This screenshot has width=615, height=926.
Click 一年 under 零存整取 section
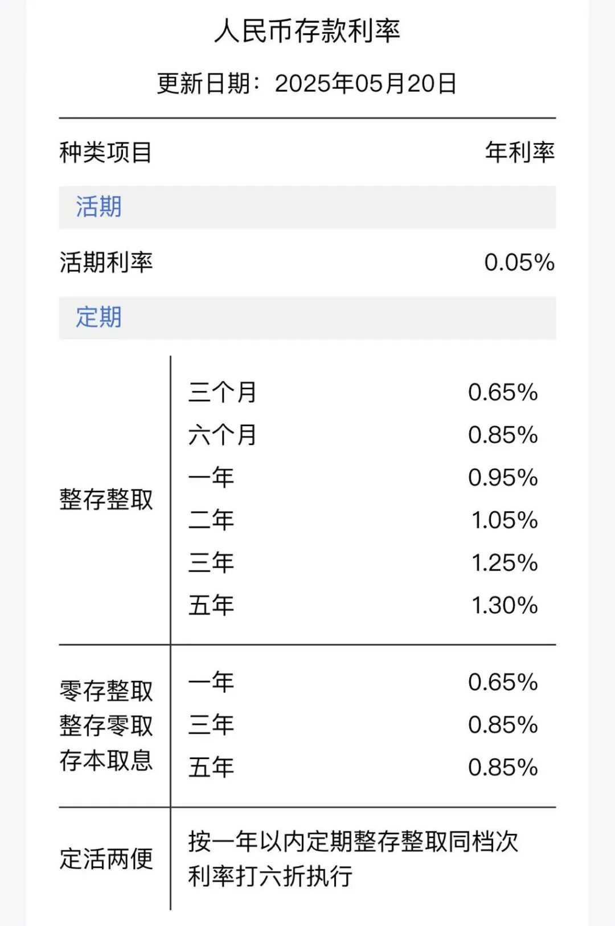point(211,682)
